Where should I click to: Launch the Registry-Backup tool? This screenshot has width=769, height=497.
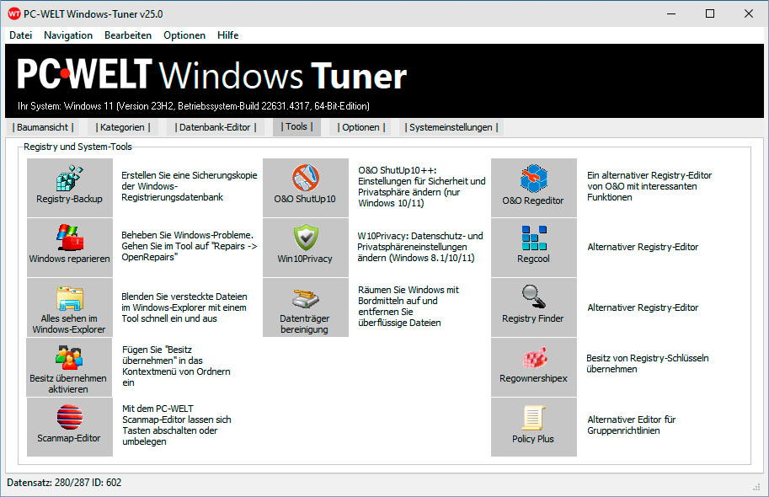click(x=70, y=187)
